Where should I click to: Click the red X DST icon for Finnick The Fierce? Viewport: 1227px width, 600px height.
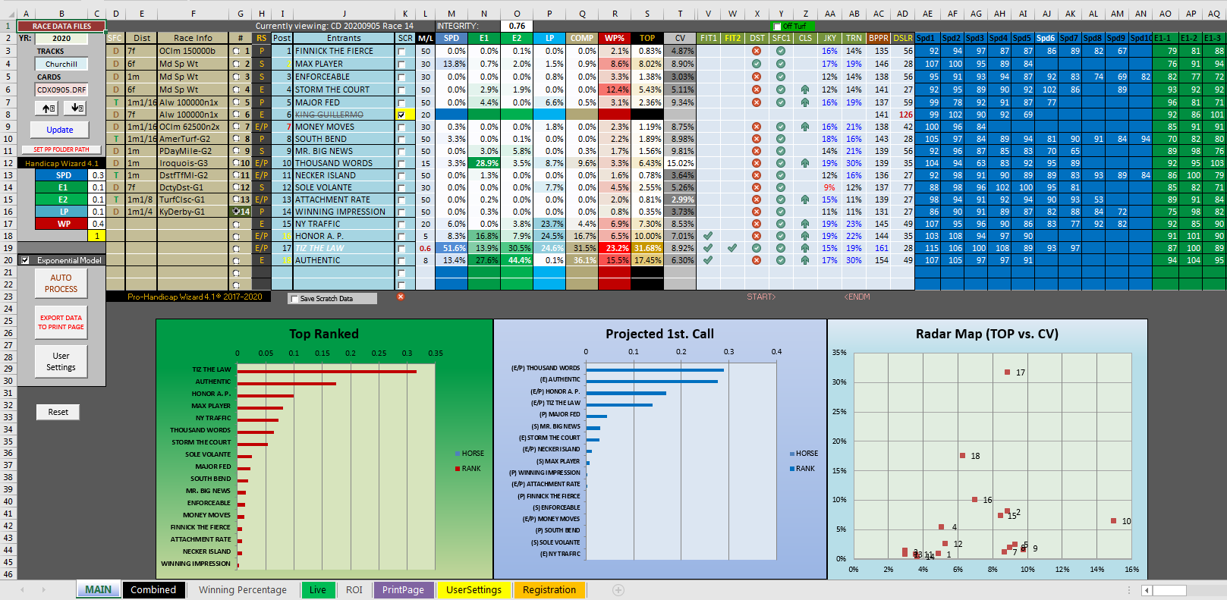tap(757, 52)
